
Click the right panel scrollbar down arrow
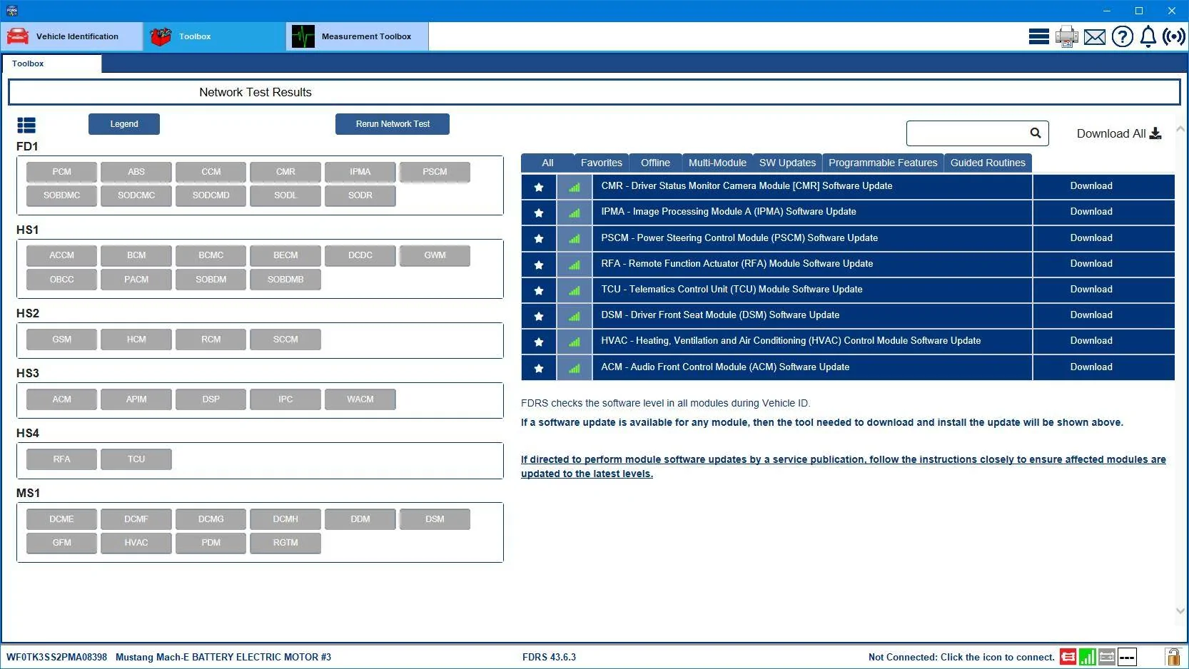coord(1180,611)
